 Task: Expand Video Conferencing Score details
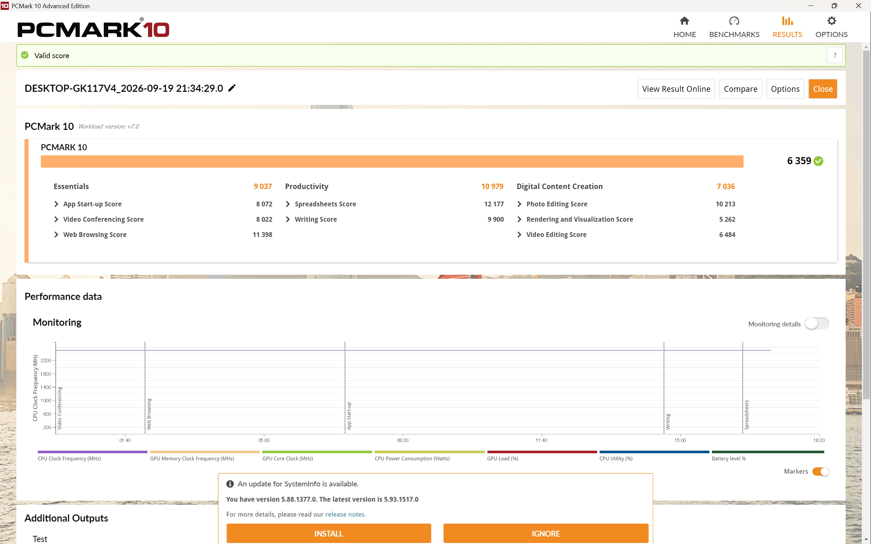[x=56, y=219]
